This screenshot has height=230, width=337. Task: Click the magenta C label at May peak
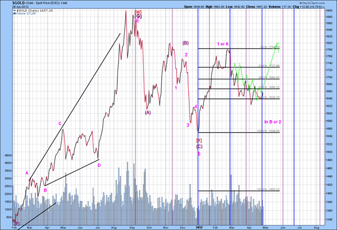(x=60, y=124)
